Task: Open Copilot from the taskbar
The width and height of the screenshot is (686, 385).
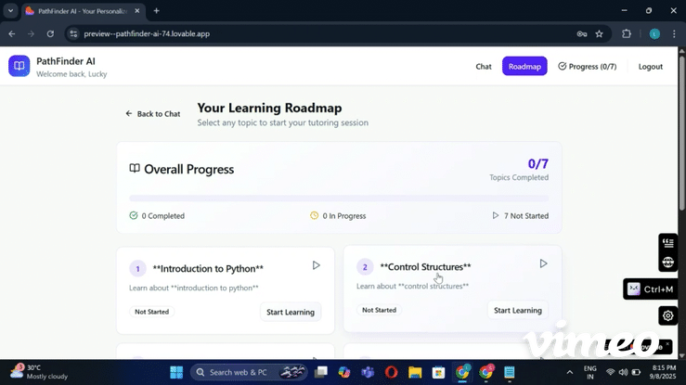Action: pos(344,372)
